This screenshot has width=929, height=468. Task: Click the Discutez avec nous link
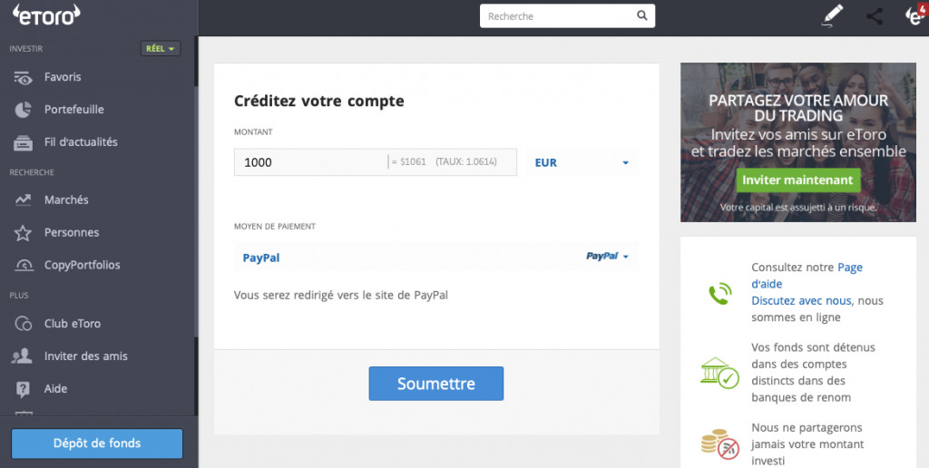pyautogui.click(x=802, y=301)
